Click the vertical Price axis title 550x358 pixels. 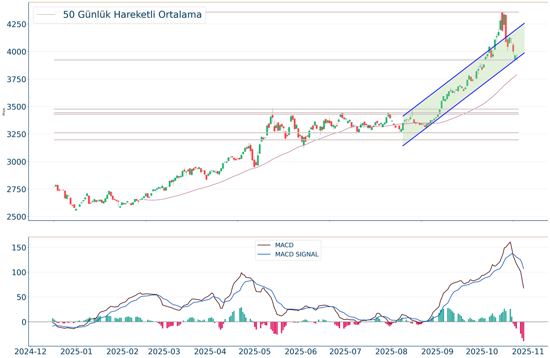[4, 111]
